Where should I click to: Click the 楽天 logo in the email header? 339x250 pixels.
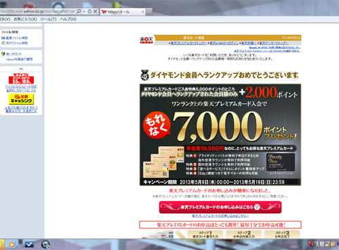[146, 40]
